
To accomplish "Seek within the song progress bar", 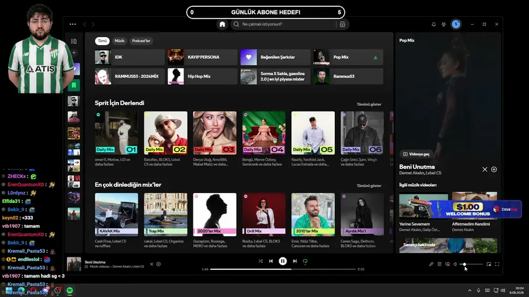I will coord(283,269).
